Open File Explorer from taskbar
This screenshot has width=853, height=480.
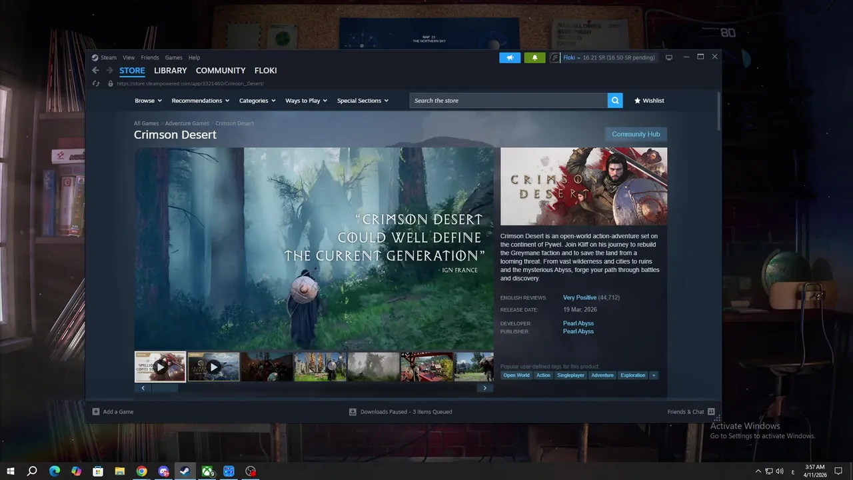tap(120, 471)
